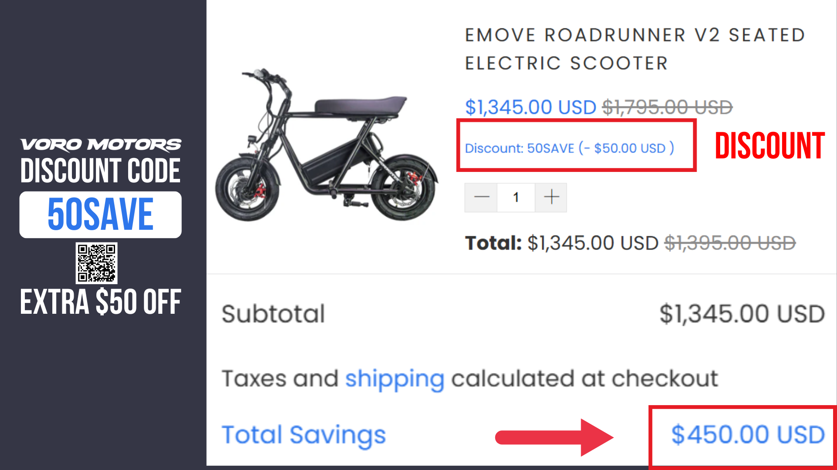837x470 pixels.
Task: Click the Voro Motors logo
Action: coord(101,145)
